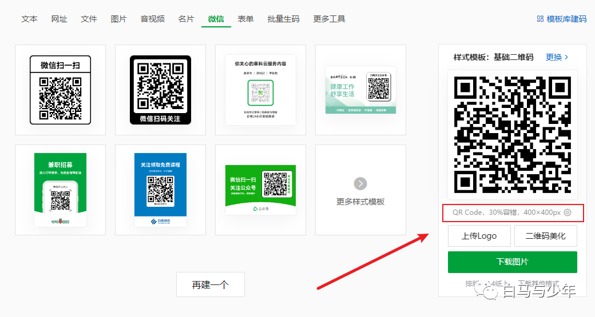Switch to the 文本 tab

pyautogui.click(x=30, y=19)
